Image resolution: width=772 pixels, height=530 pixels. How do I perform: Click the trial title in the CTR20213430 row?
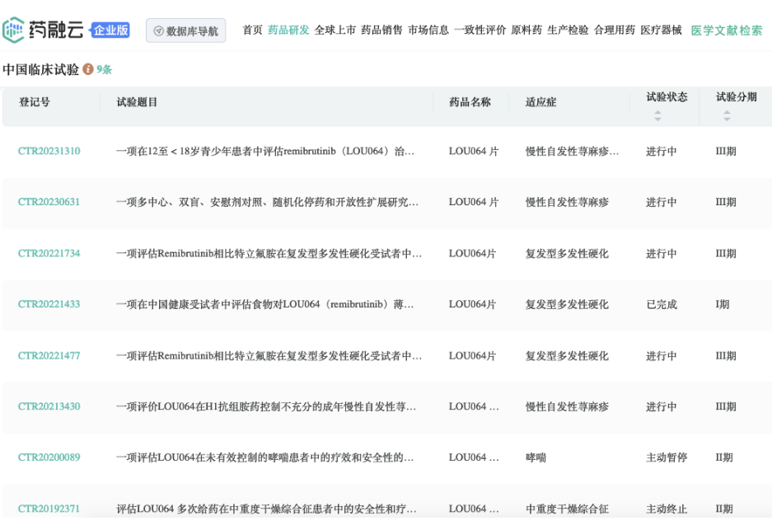(265, 407)
